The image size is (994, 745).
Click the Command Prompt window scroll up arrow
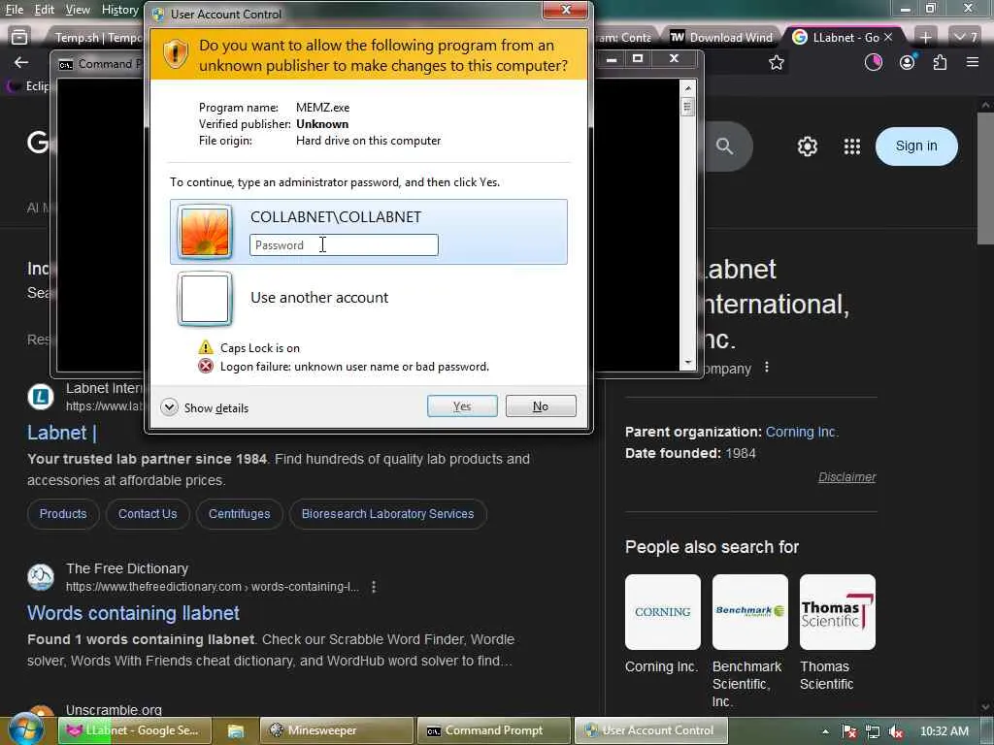[x=688, y=87]
